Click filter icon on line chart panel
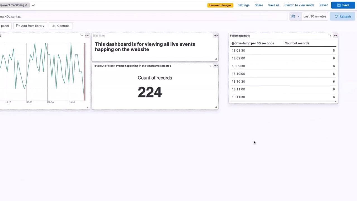357x201 pixels. coord(82,35)
